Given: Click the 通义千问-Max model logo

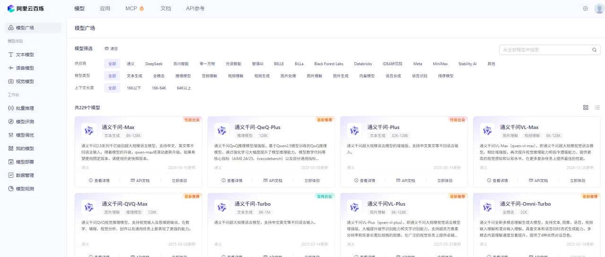Looking at the screenshot, I should tap(88, 130).
